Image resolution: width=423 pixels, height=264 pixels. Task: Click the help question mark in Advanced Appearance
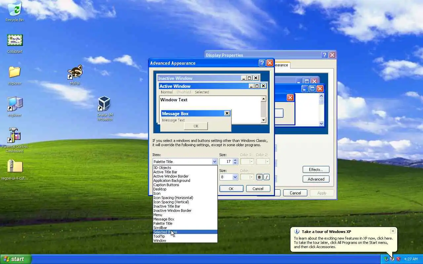tap(262, 63)
